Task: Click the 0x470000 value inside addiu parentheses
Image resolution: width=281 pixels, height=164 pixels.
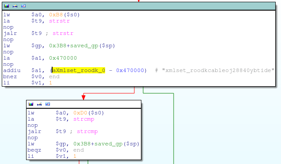Action: [x=130, y=70]
